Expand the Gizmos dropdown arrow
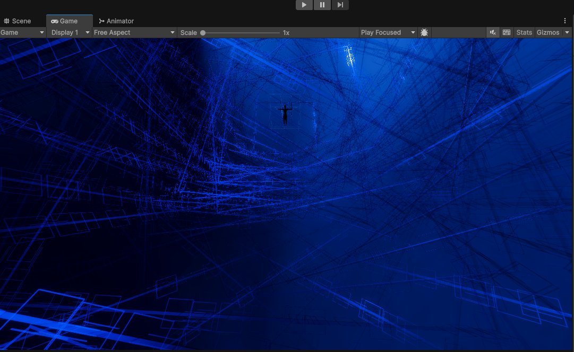 [x=567, y=32]
